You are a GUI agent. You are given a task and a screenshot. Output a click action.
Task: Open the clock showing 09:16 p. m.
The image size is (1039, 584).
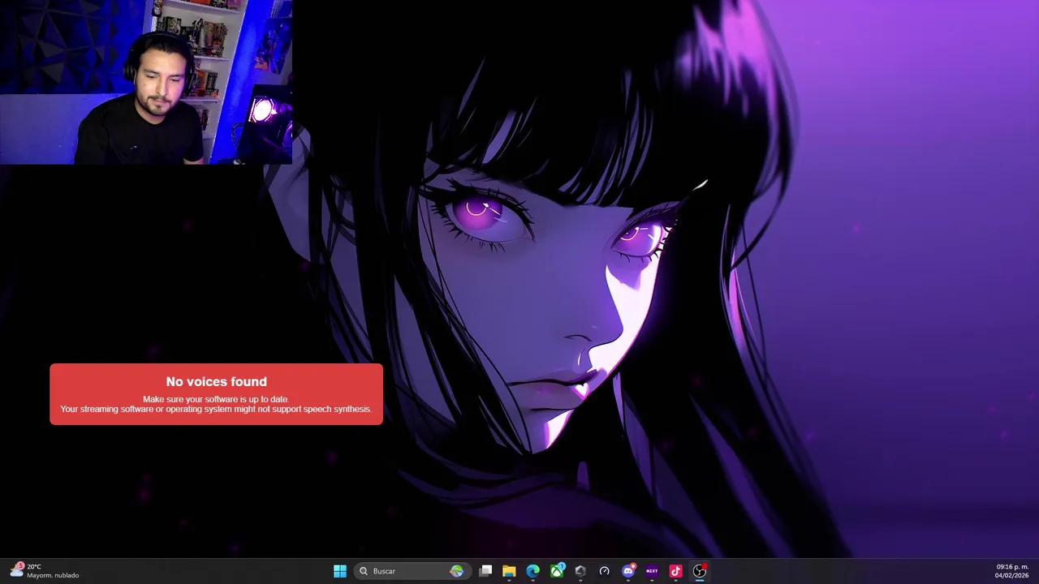pos(1012,567)
